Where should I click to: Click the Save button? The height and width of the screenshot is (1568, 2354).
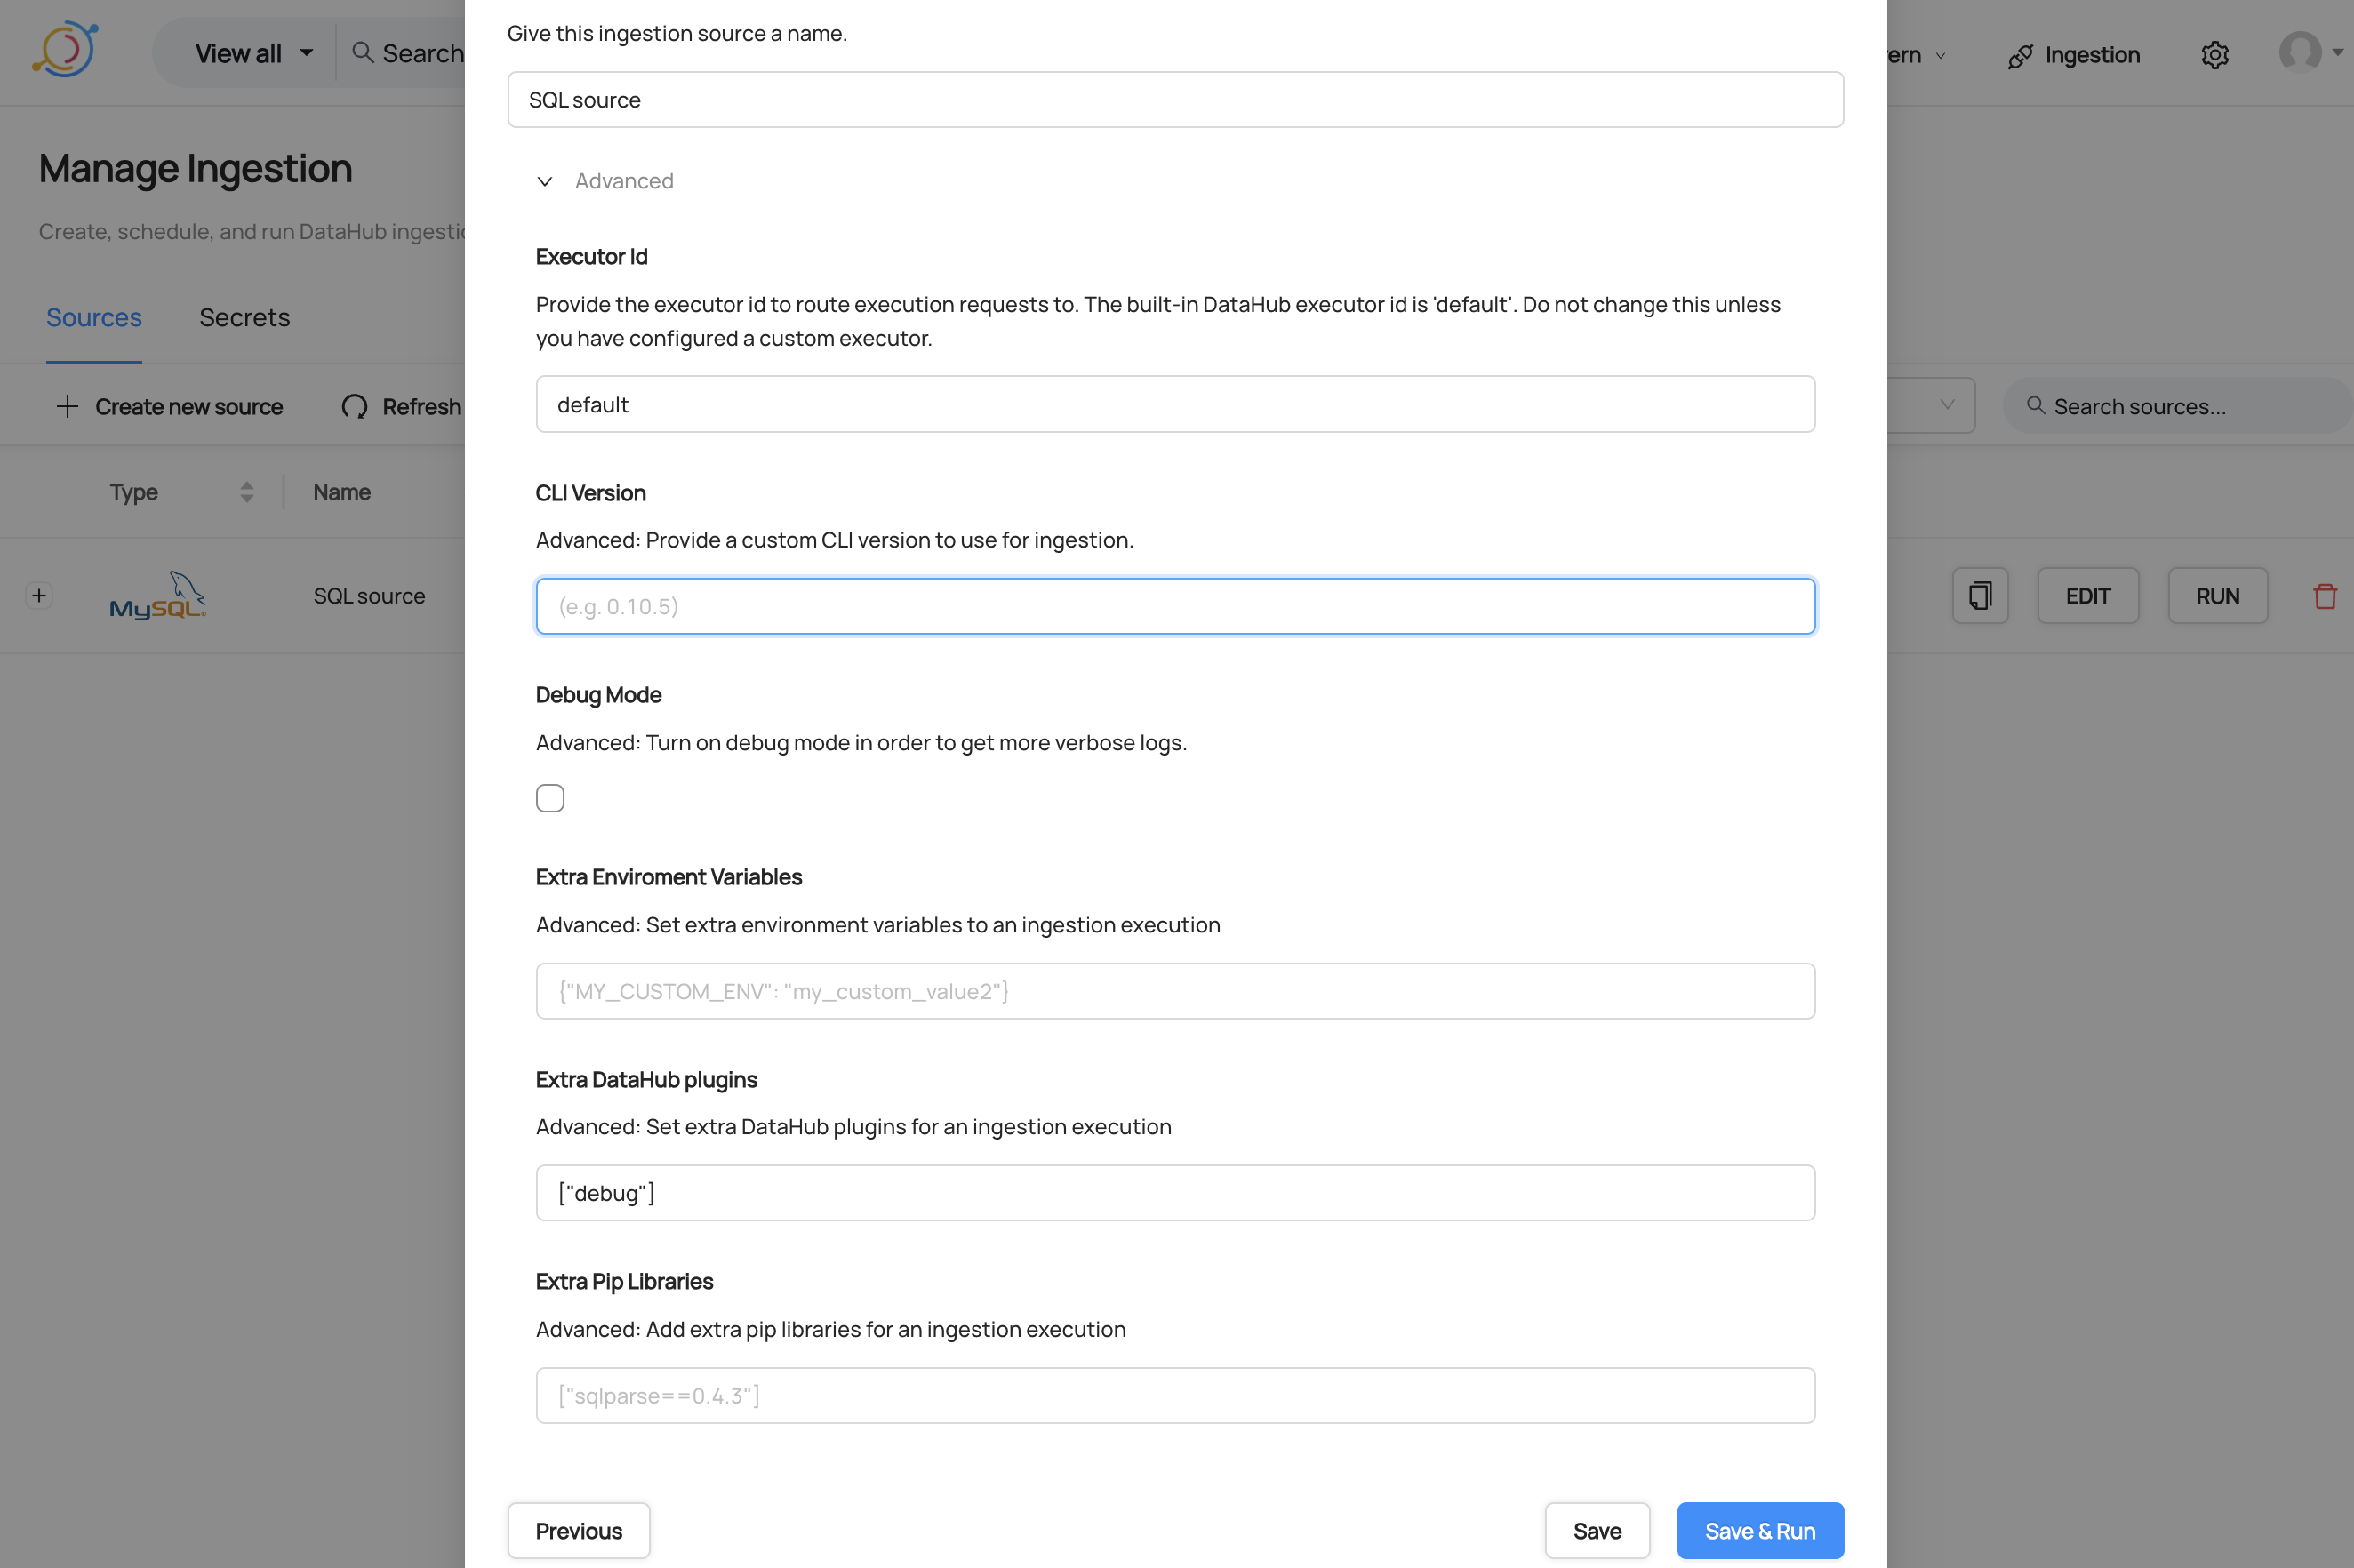click(x=1596, y=1530)
